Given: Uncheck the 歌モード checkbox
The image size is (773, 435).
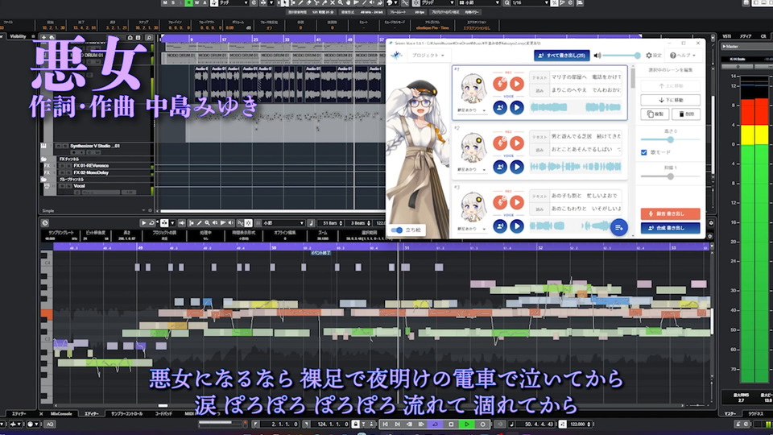Looking at the screenshot, I should coord(644,152).
